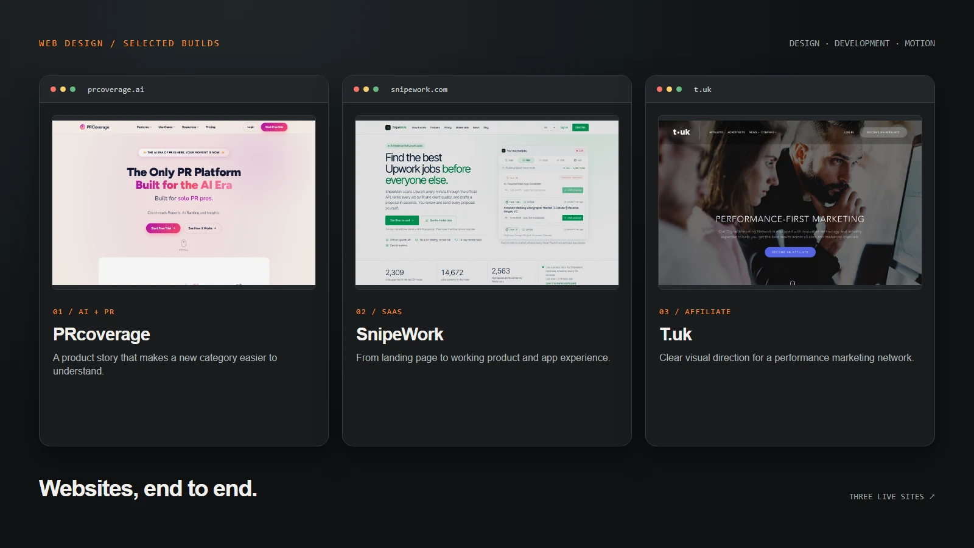Viewport: 974px width, 548px height.
Task: Click the Performance-First Marketing headline
Action: point(790,219)
